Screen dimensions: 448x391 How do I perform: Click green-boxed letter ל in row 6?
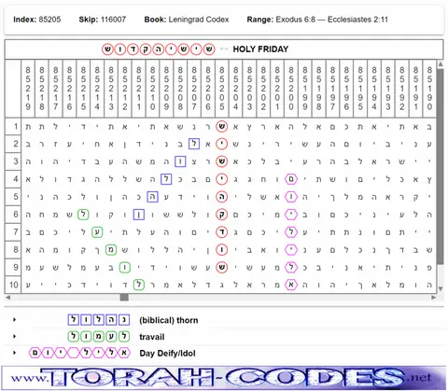[x=83, y=215]
